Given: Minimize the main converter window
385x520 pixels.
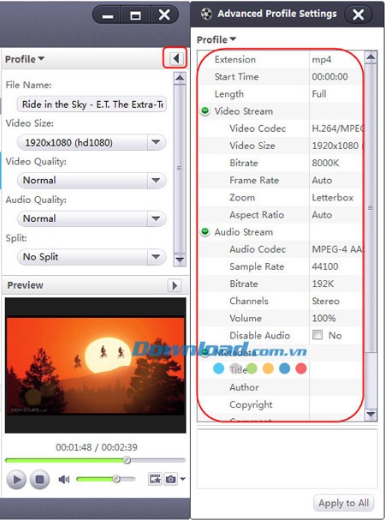Looking at the screenshot, I should pyautogui.click(x=107, y=15).
